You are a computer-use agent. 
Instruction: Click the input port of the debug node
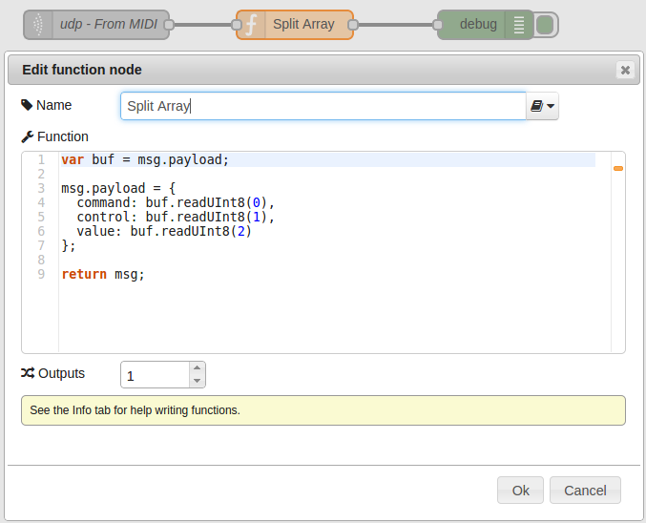[x=438, y=25]
